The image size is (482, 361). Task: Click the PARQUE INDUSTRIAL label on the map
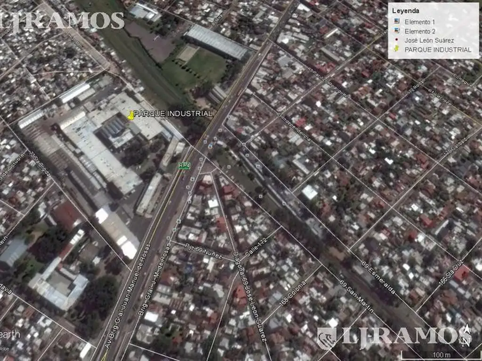pos(173,114)
